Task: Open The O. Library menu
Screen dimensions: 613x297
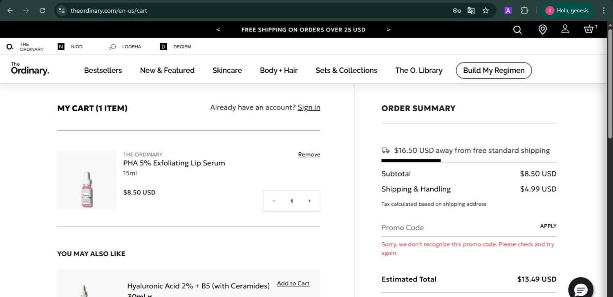Action: tap(419, 70)
